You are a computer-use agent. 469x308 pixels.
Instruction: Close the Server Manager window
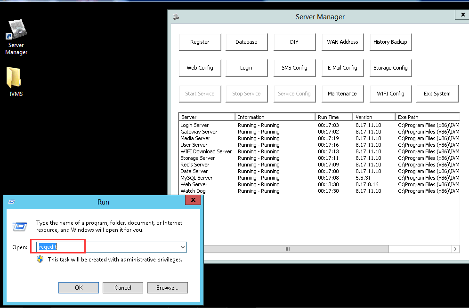tap(462, 14)
